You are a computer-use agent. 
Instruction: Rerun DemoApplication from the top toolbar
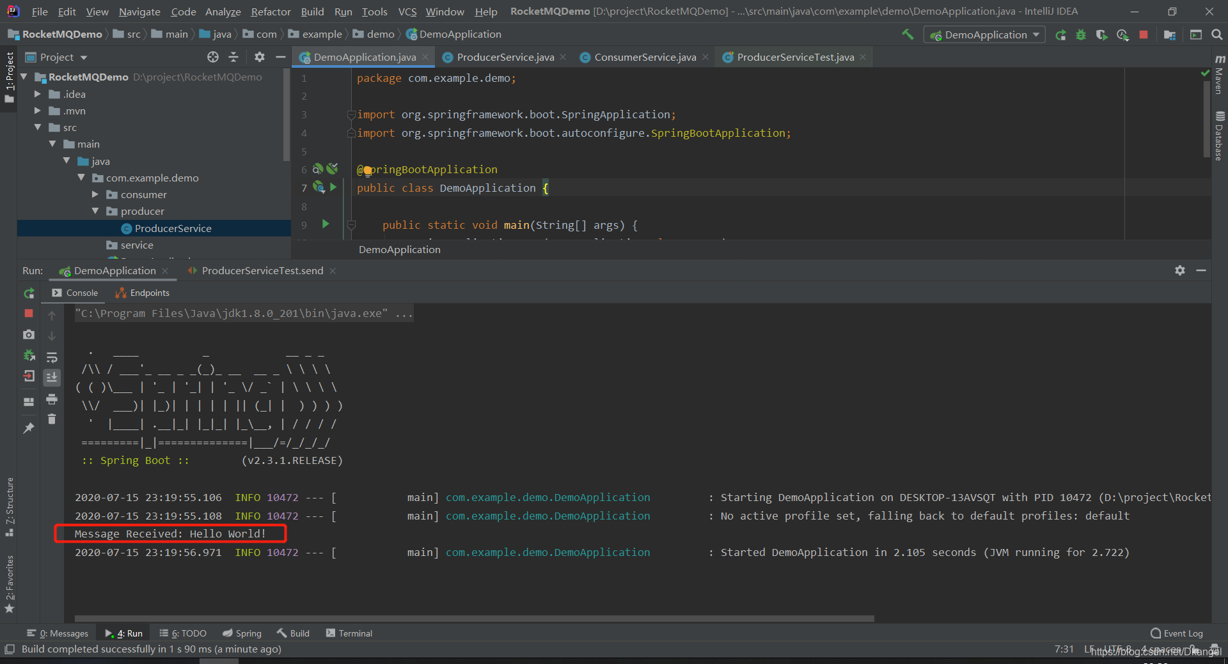coord(1060,35)
